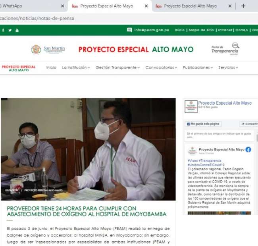The image size is (258, 246).
Task: Click the San Martín Gobierno Regional logo
Action: [48, 49]
